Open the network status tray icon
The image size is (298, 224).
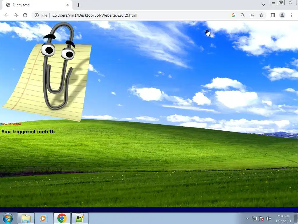[x=254, y=219]
